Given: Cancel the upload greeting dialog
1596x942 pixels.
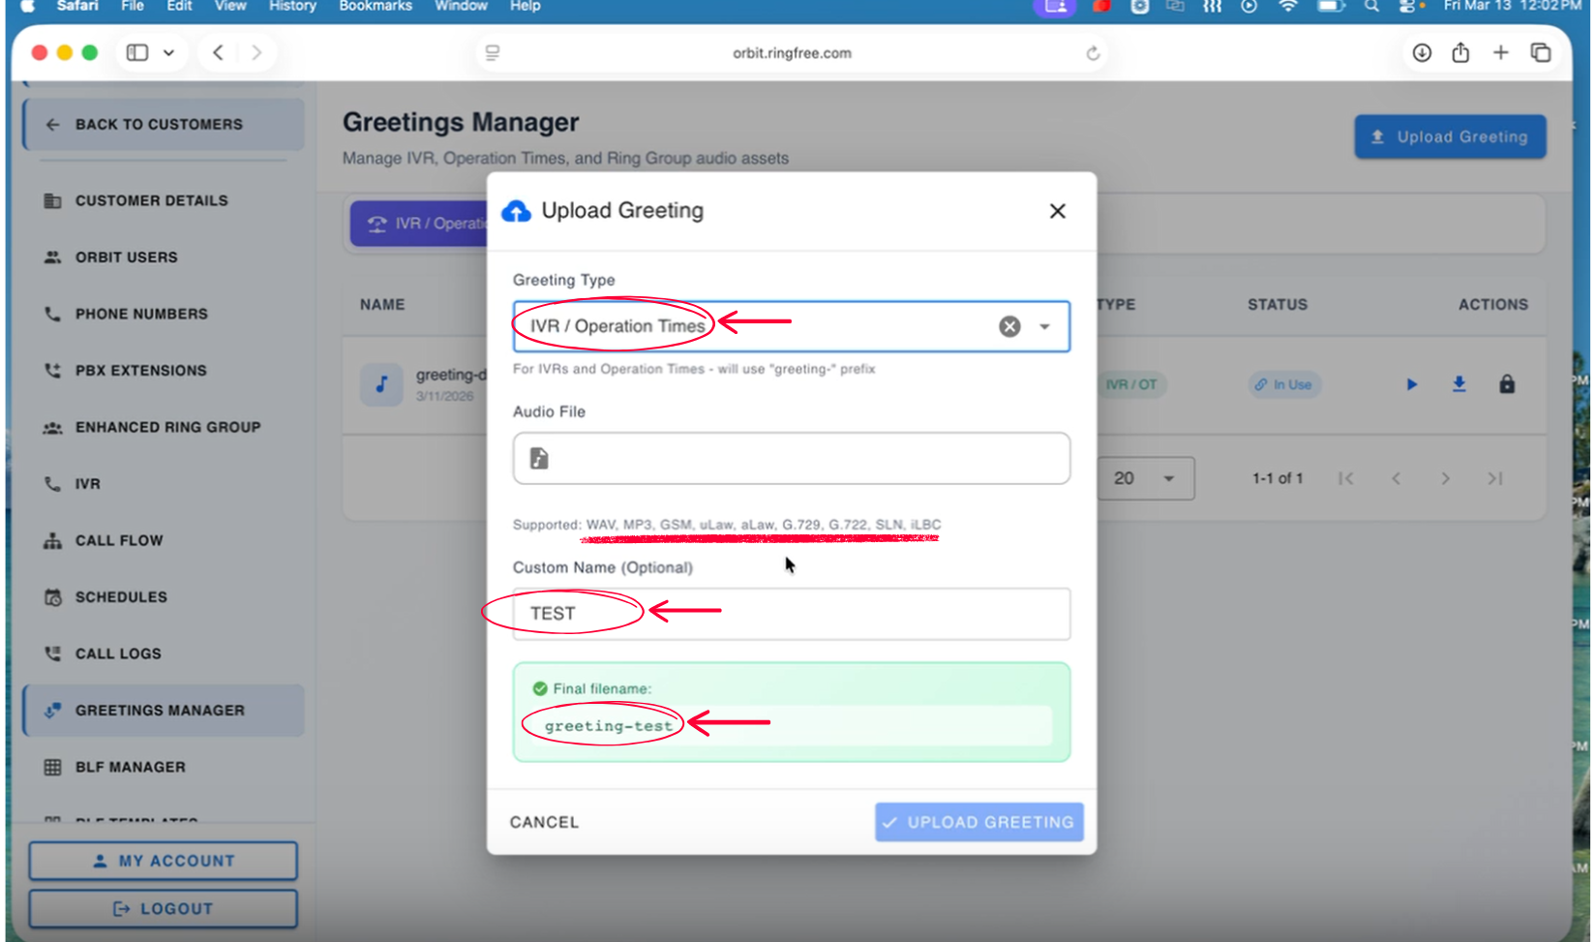Looking at the screenshot, I should (x=544, y=822).
